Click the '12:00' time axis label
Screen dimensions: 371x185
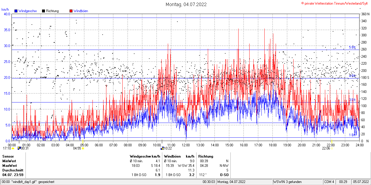pyautogui.click(x=186, y=145)
